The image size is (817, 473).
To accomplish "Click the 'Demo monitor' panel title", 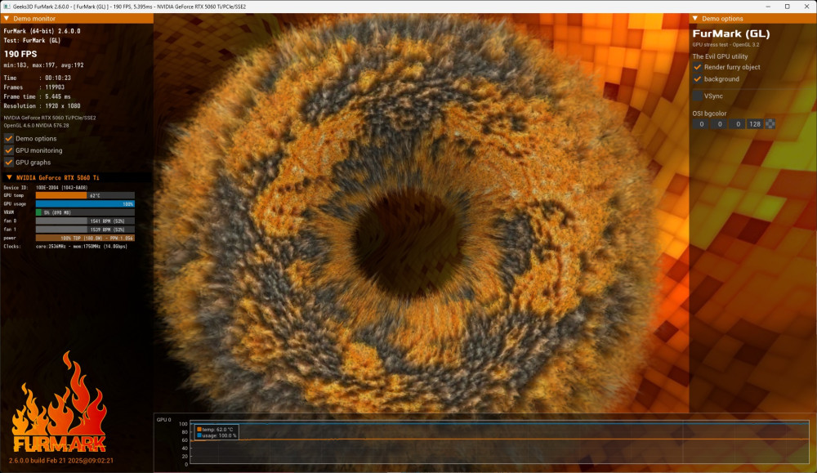I will [x=34, y=18].
